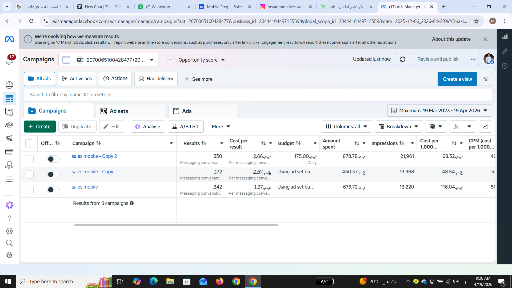Tick the select all campaigns checkbox
This screenshot has width=512, height=288.
[29, 143]
